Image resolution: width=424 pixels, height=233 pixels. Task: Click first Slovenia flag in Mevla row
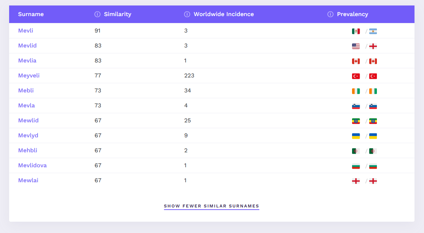click(356, 106)
